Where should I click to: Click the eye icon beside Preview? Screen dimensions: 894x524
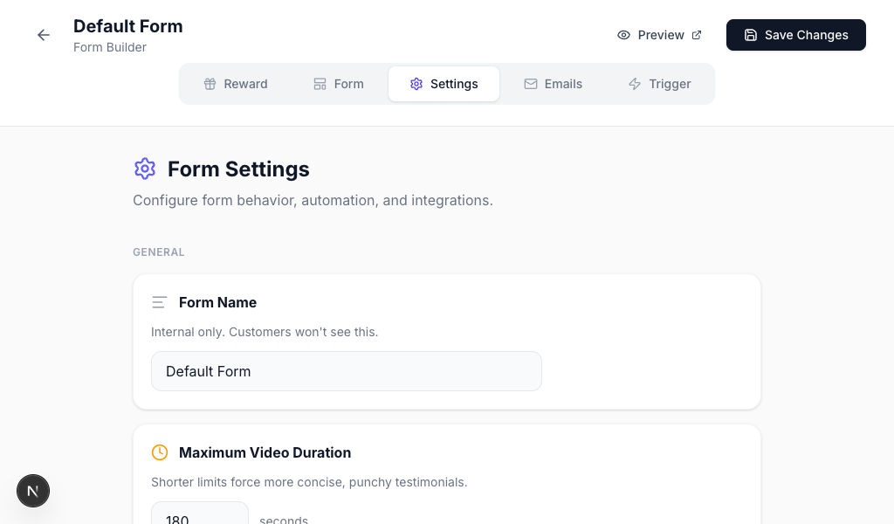click(x=623, y=35)
